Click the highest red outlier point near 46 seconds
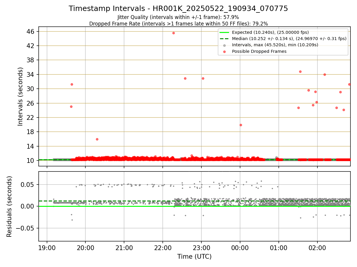This screenshot has width=357, height=267. (x=173, y=33)
